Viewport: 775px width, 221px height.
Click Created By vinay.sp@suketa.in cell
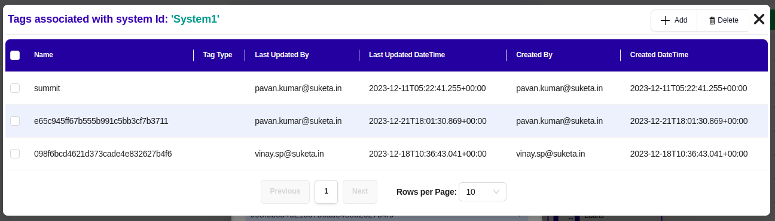(x=551, y=154)
